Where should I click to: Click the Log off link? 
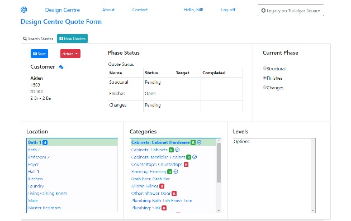click(x=228, y=9)
